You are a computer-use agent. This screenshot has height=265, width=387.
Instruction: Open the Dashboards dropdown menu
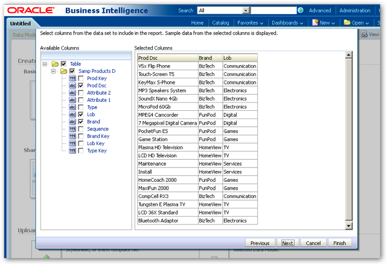[x=287, y=23]
